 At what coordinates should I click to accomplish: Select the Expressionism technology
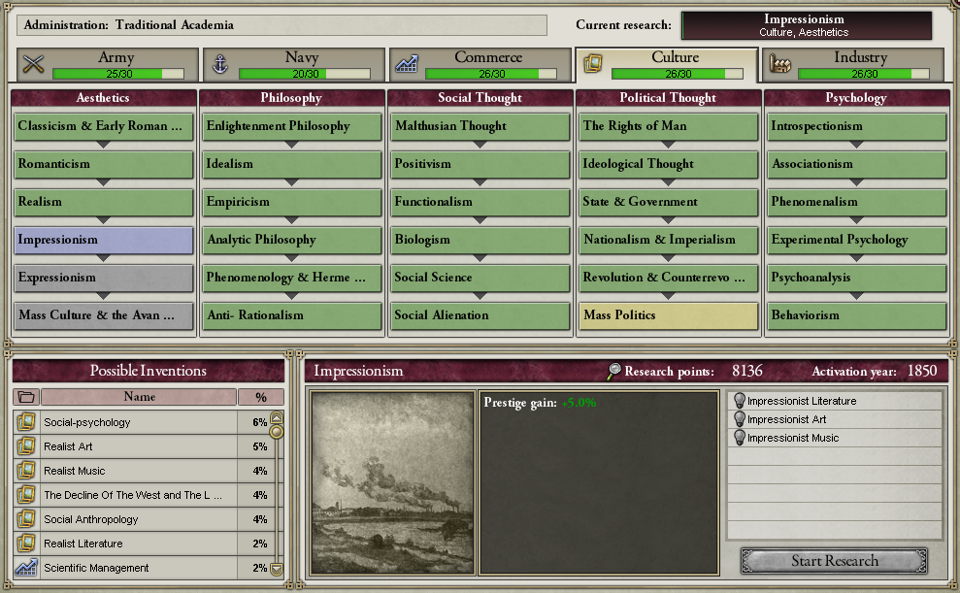(104, 278)
